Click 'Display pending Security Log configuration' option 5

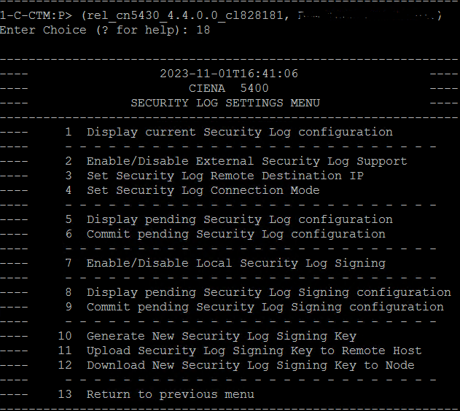239,219
